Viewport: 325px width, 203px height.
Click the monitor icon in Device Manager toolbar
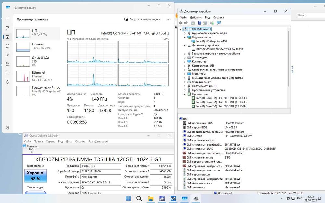coord(219,23)
